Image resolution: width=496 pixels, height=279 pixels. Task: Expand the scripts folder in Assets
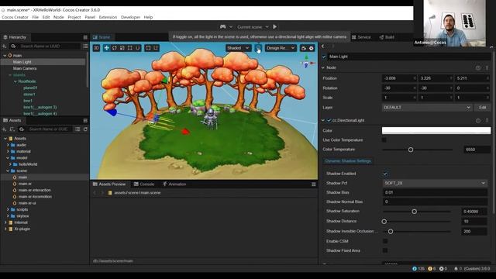[8, 209]
